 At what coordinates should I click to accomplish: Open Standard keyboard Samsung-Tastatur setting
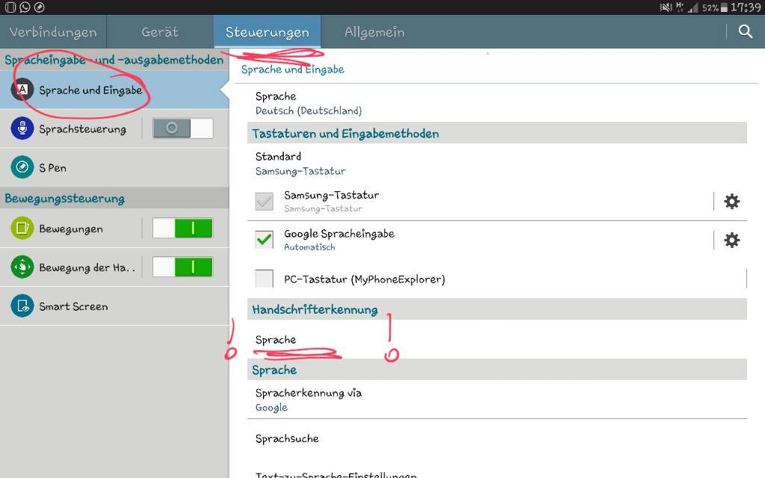tap(497, 164)
